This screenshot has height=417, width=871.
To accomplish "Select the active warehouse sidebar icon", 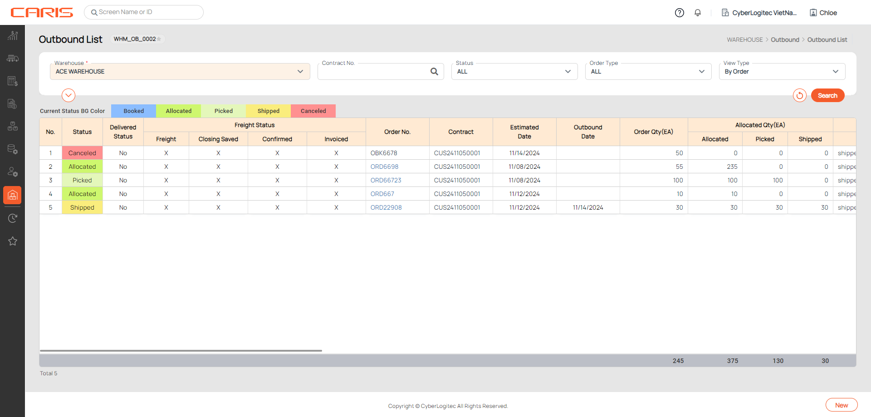I will pyautogui.click(x=13, y=195).
